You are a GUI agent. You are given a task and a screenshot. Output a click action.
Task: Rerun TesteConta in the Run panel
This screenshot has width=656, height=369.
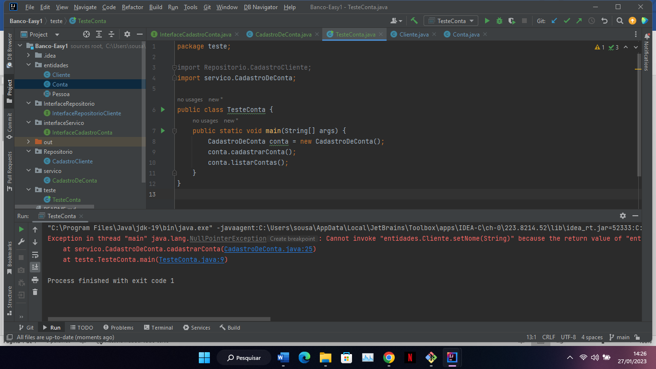click(21, 230)
